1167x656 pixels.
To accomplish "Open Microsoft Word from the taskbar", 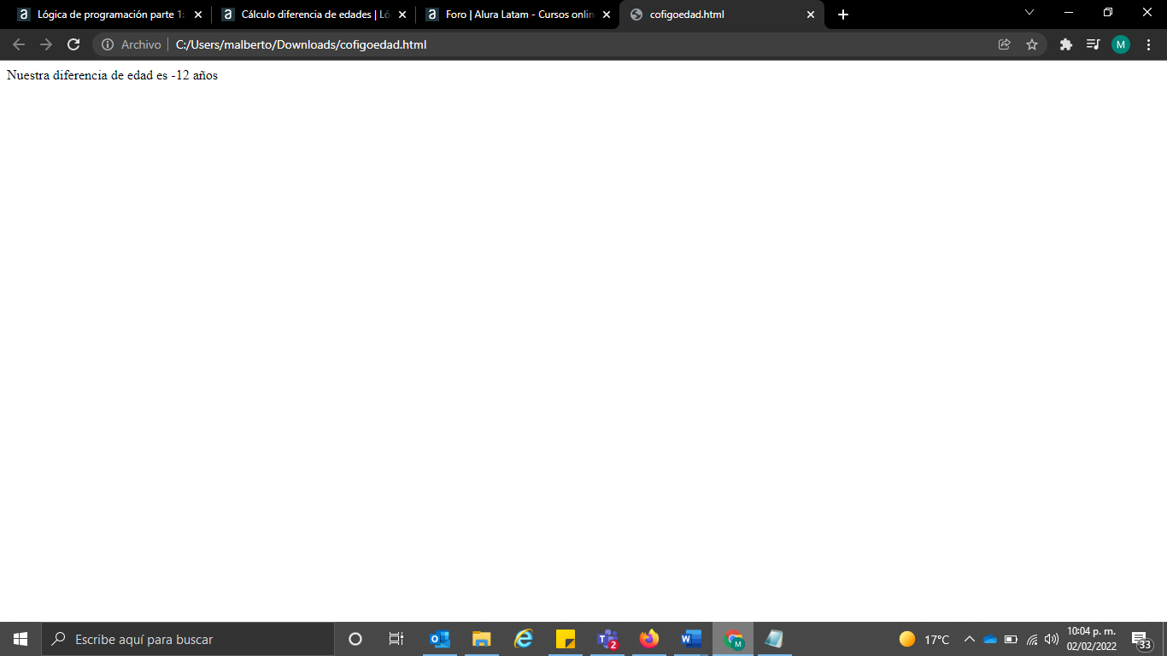I will point(691,639).
